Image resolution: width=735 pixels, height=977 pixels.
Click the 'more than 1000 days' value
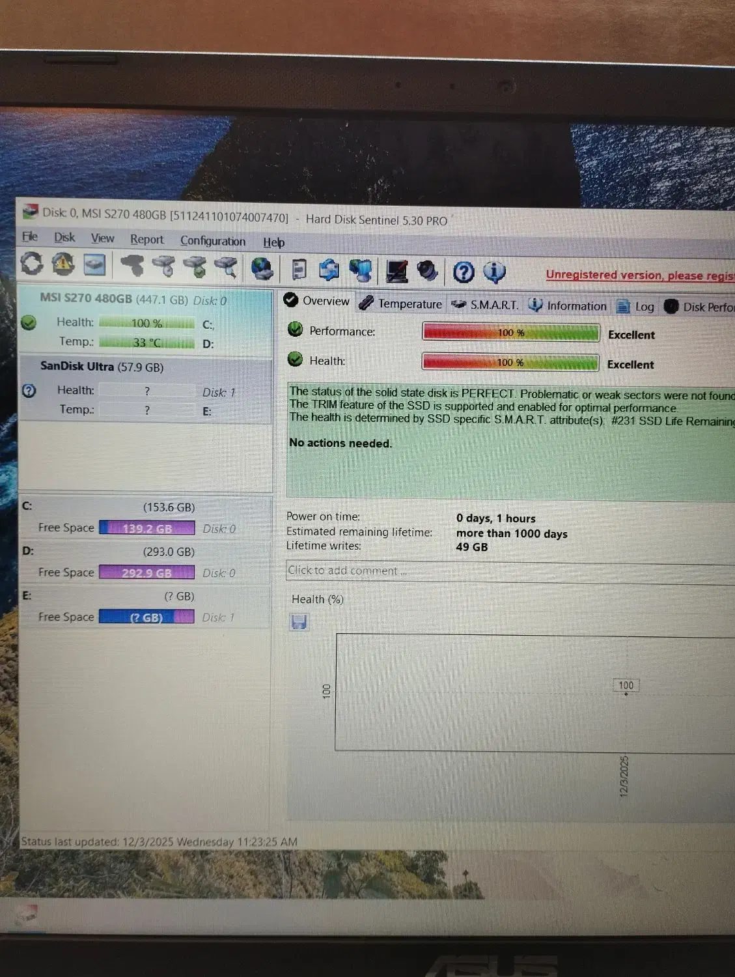[512, 533]
